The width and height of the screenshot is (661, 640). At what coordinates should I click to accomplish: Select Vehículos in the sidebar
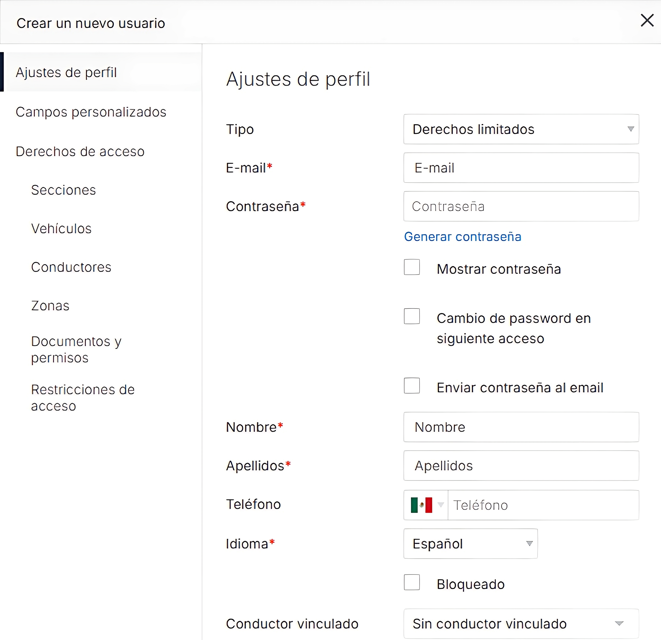pyautogui.click(x=61, y=229)
